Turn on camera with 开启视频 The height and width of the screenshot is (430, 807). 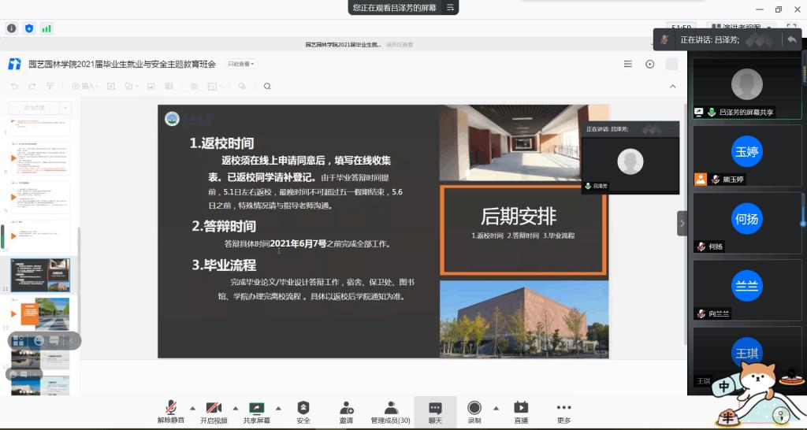(213, 408)
